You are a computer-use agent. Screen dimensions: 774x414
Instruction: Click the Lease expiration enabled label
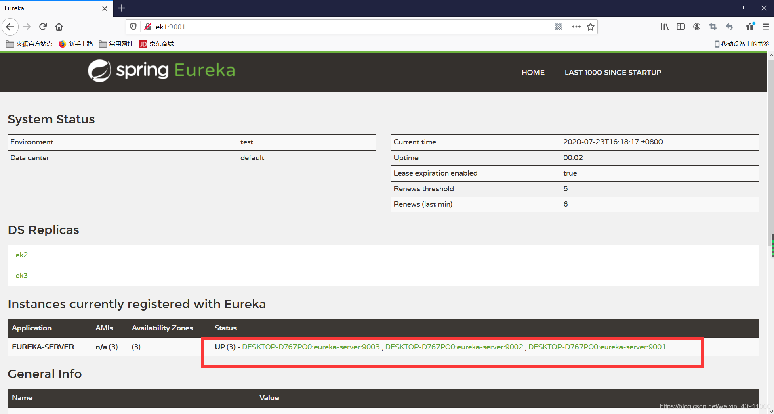coord(435,173)
